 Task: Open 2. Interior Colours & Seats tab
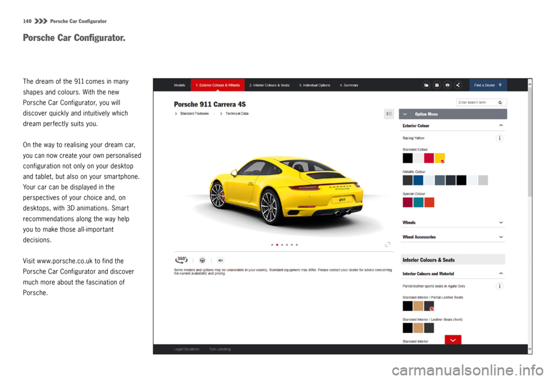coord(269,85)
